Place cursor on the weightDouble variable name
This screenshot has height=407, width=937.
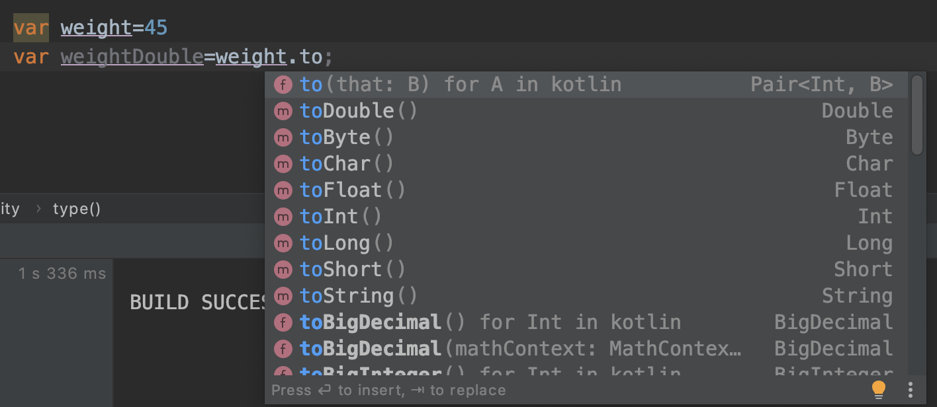(x=132, y=57)
